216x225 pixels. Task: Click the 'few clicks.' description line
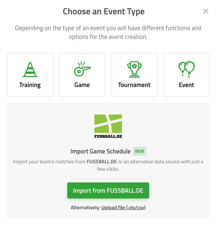108,169
